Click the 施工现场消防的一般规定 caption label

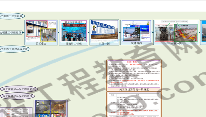tap(134, 89)
